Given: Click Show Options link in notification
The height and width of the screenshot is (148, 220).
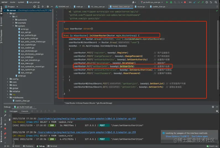Looking at the screenshot, I should (x=177, y=136).
